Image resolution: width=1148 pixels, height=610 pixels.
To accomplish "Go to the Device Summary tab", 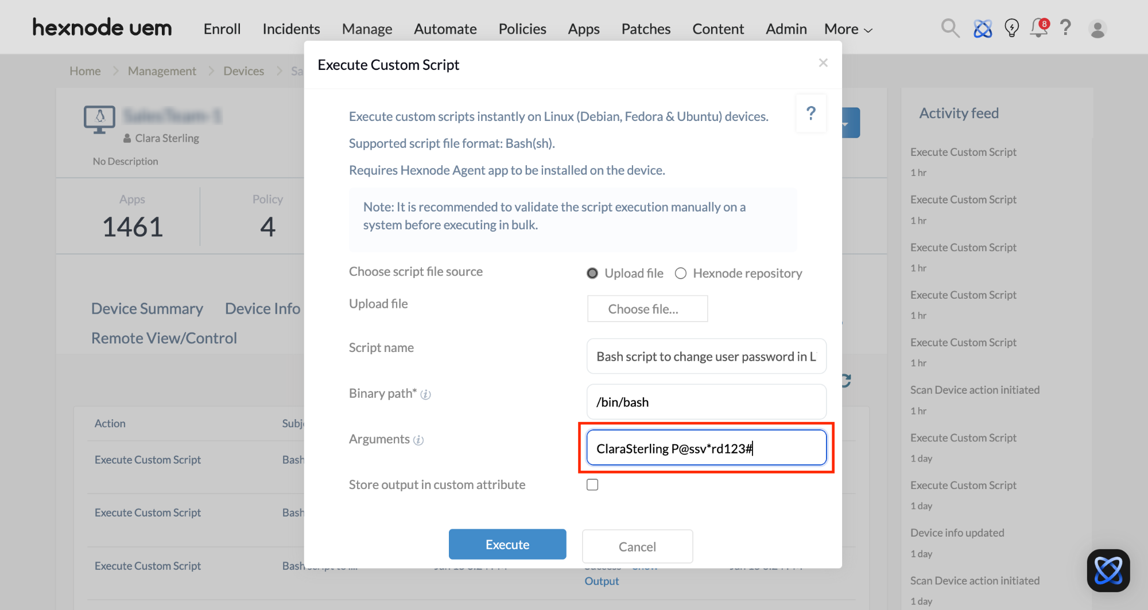I will [147, 308].
